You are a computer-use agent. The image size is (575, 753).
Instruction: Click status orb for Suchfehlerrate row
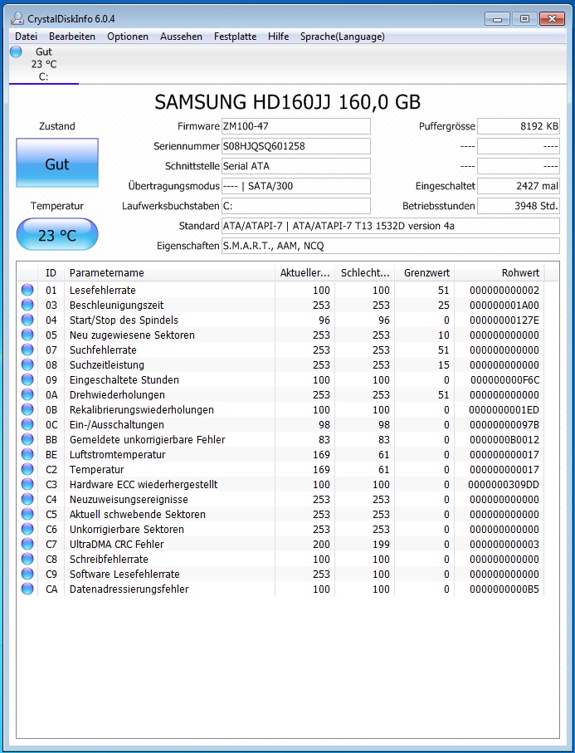27,350
